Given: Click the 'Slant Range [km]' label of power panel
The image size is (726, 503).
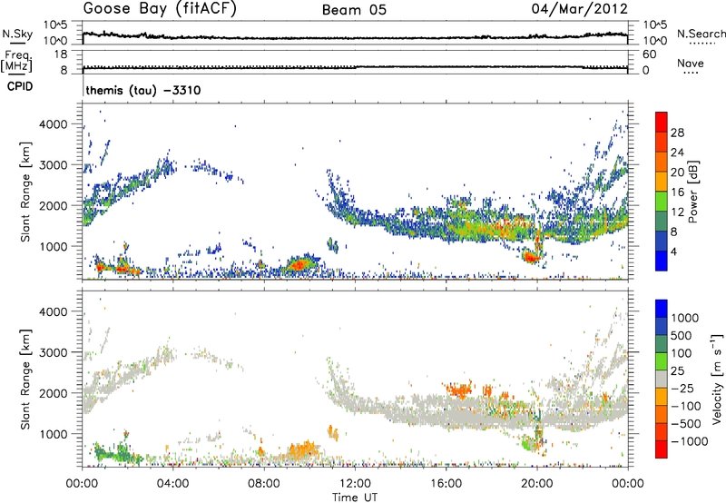Looking at the screenshot, I should (25, 192).
